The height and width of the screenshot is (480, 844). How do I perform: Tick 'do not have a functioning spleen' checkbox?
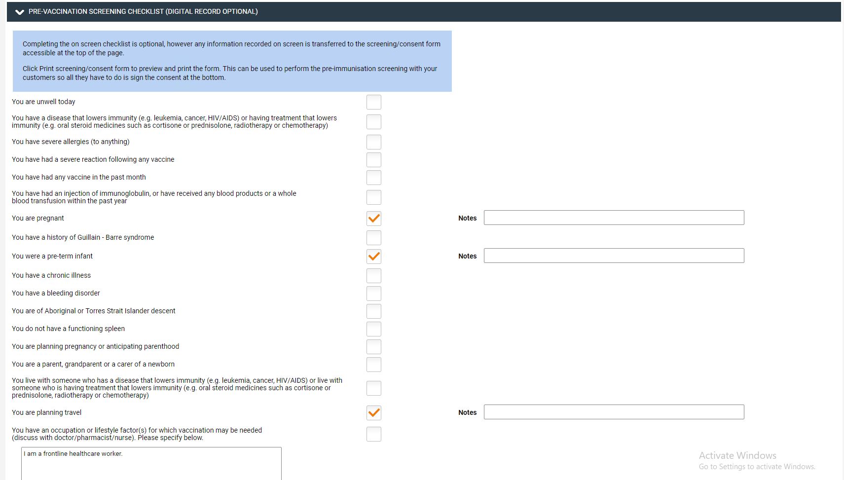coord(374,329)
